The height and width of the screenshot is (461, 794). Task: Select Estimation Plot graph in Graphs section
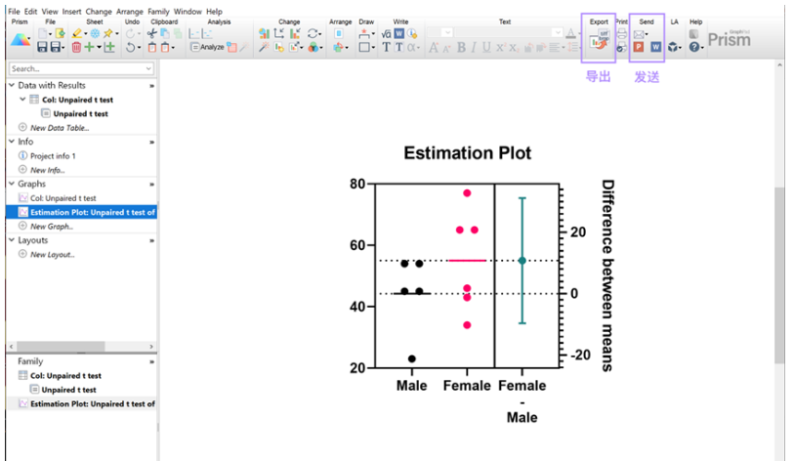point(81,212)
